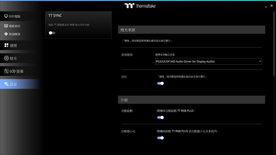Click the 選擇音效輸出來源 caption
Screen dimensions: 276x155
click(x=165, y=55)
